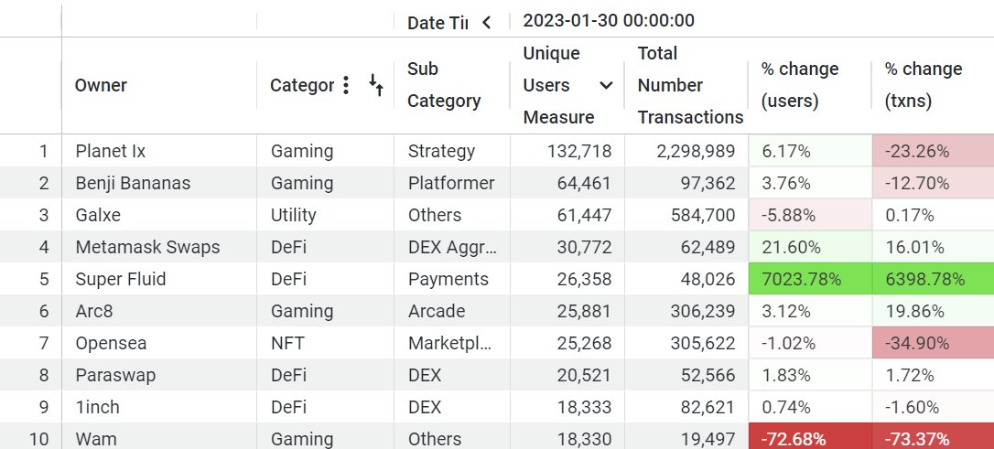
Task: Select the Arcade sub category cell
Action: pyautogui.click(x=452, y=311)
